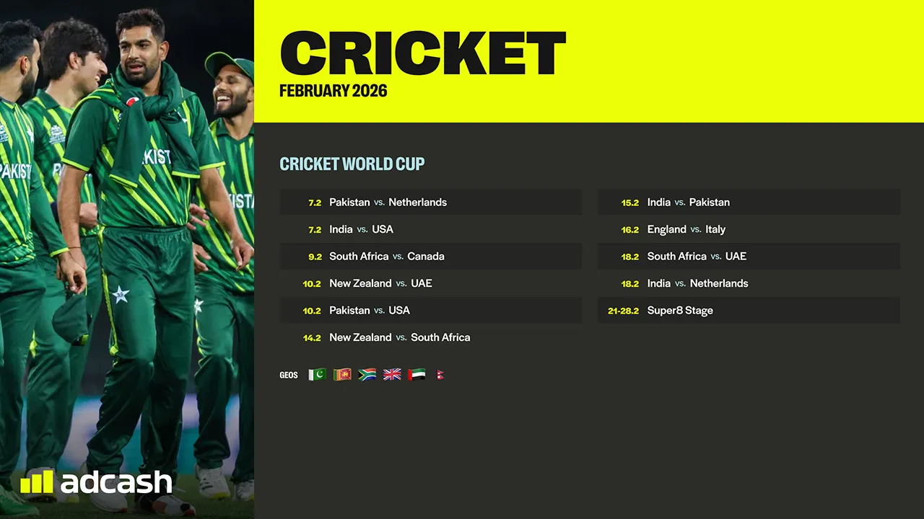
Task: Click the yellow CRICKET header banner
Action: [x=589, y=61]
